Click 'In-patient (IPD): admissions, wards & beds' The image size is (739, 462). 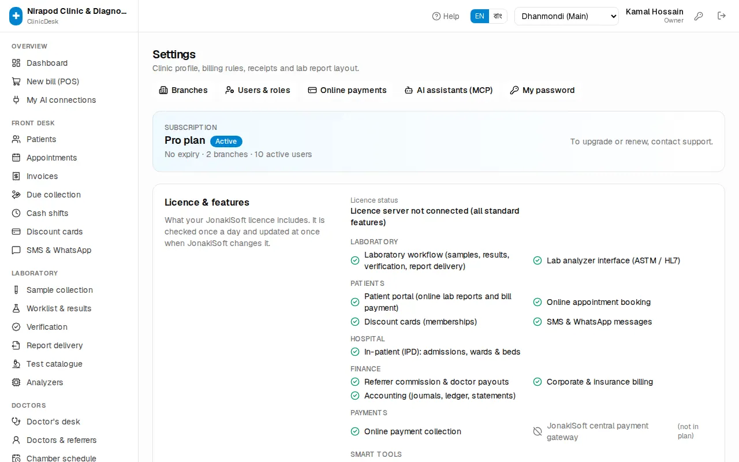(442, 352)
